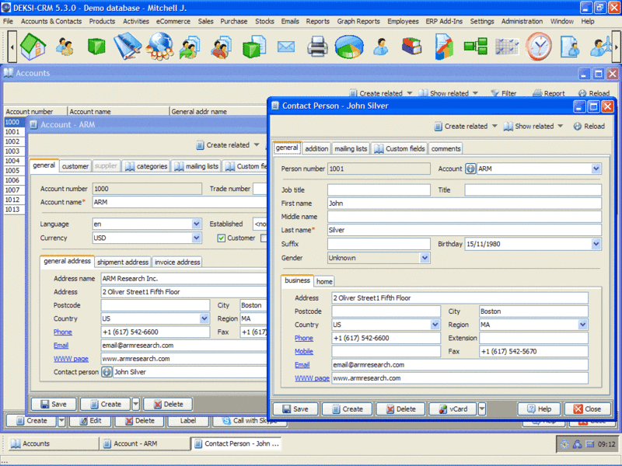Image resolution: width=622 pixels, height=466 pixels.
Task: Switch to the comments tab in Contact Person
Action: [x=446, y=148]
